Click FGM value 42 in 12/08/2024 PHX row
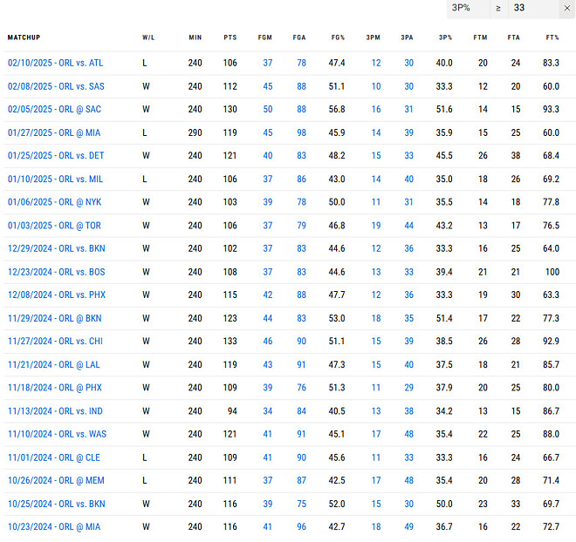Image resolution: width=576 pixels, height=542 pixels. pos(267,295)
